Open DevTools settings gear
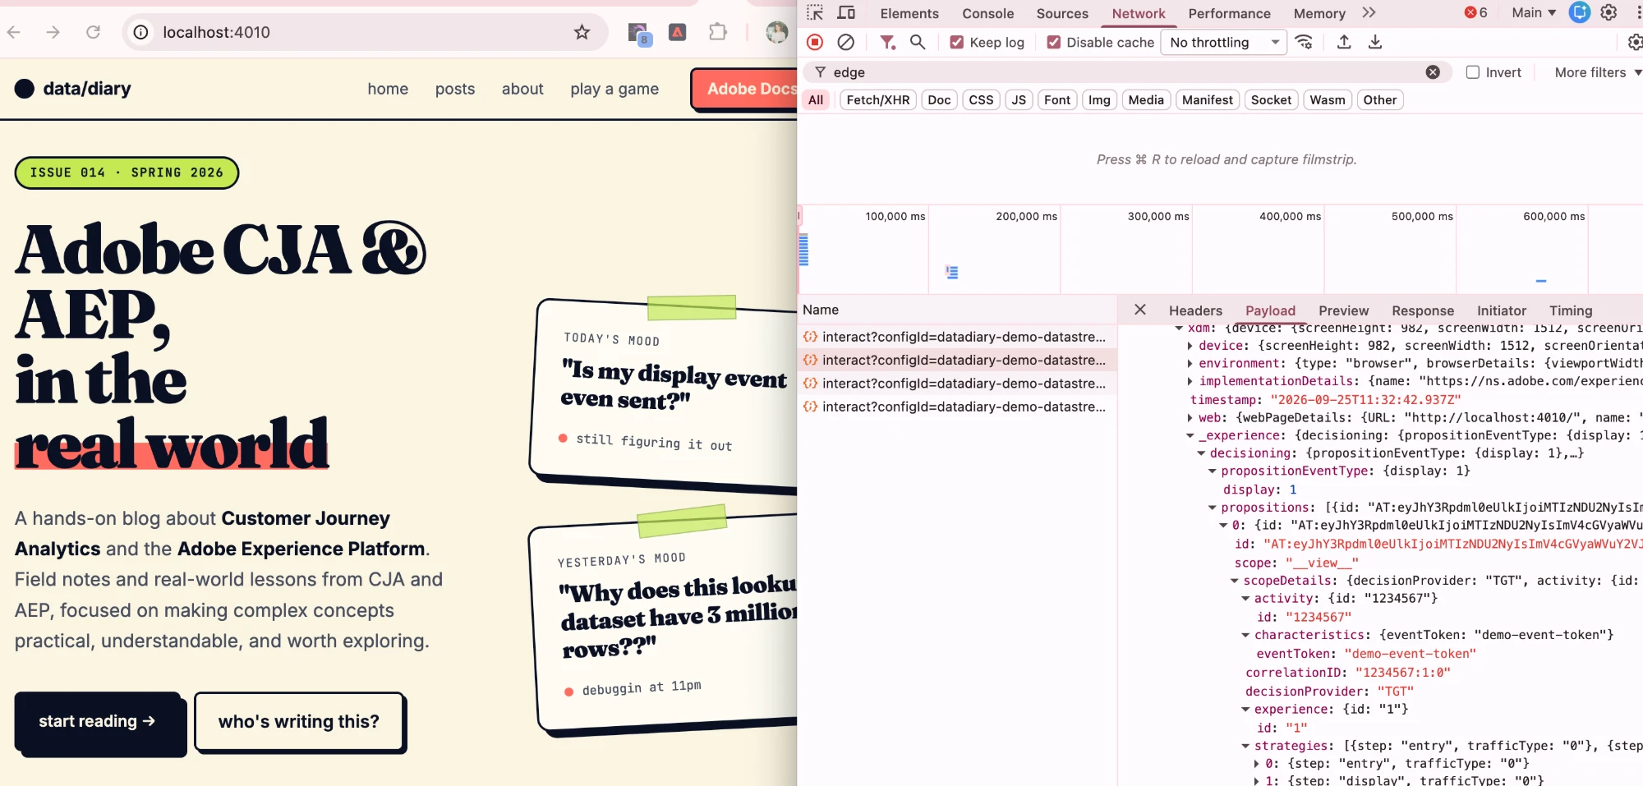Viewport: 1643px width, 786px height. (x=1608, y=12)
